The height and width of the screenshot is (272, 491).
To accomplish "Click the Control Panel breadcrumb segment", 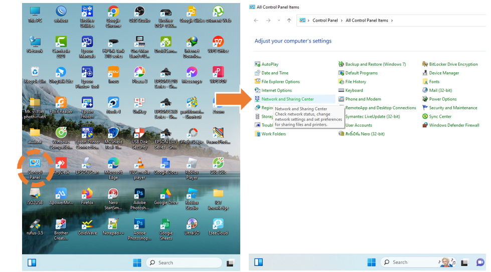I will (325, 21).
